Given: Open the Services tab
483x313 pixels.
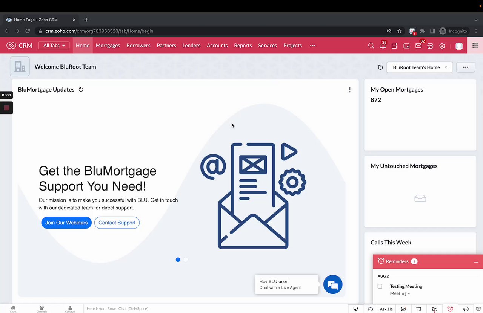Looking at the screenshot, I should 268,46.
